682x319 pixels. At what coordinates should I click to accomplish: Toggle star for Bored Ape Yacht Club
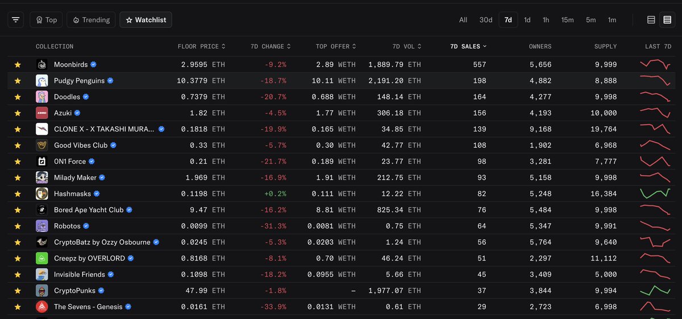tap(18, 210)
